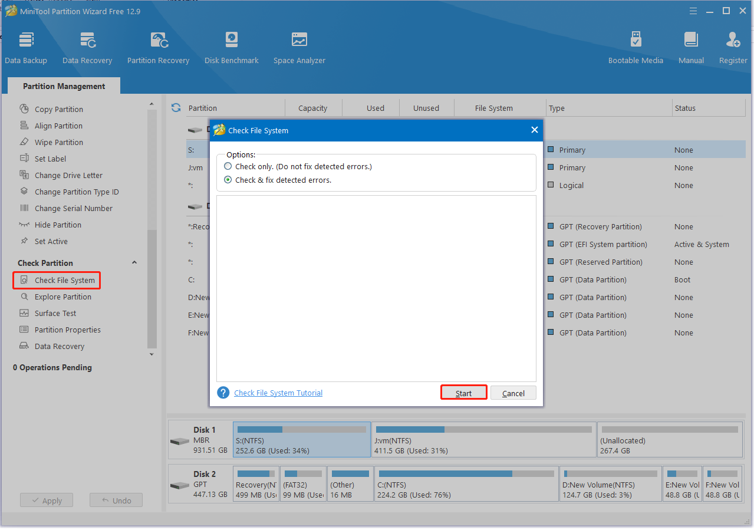Open the Check File System Tutorial link
Image resolution: width=754 pixels, height=530 pixels.
coord(278,393)
